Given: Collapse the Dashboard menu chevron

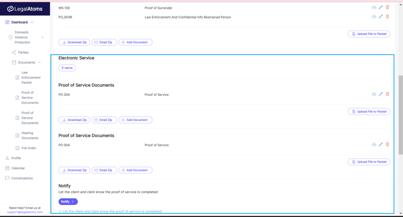Looking at the screenshot, I should [32, 22].
